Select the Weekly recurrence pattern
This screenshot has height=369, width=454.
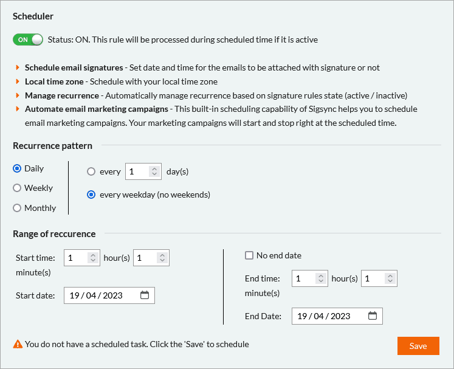[x=17, y=188]
